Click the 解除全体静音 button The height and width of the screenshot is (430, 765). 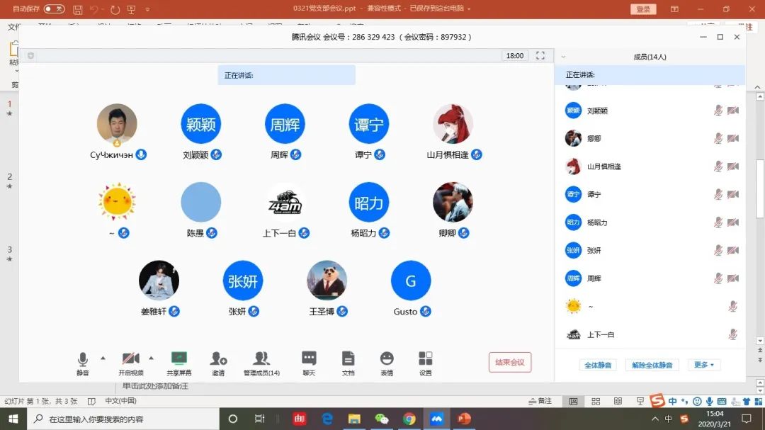tap(652, 365)
